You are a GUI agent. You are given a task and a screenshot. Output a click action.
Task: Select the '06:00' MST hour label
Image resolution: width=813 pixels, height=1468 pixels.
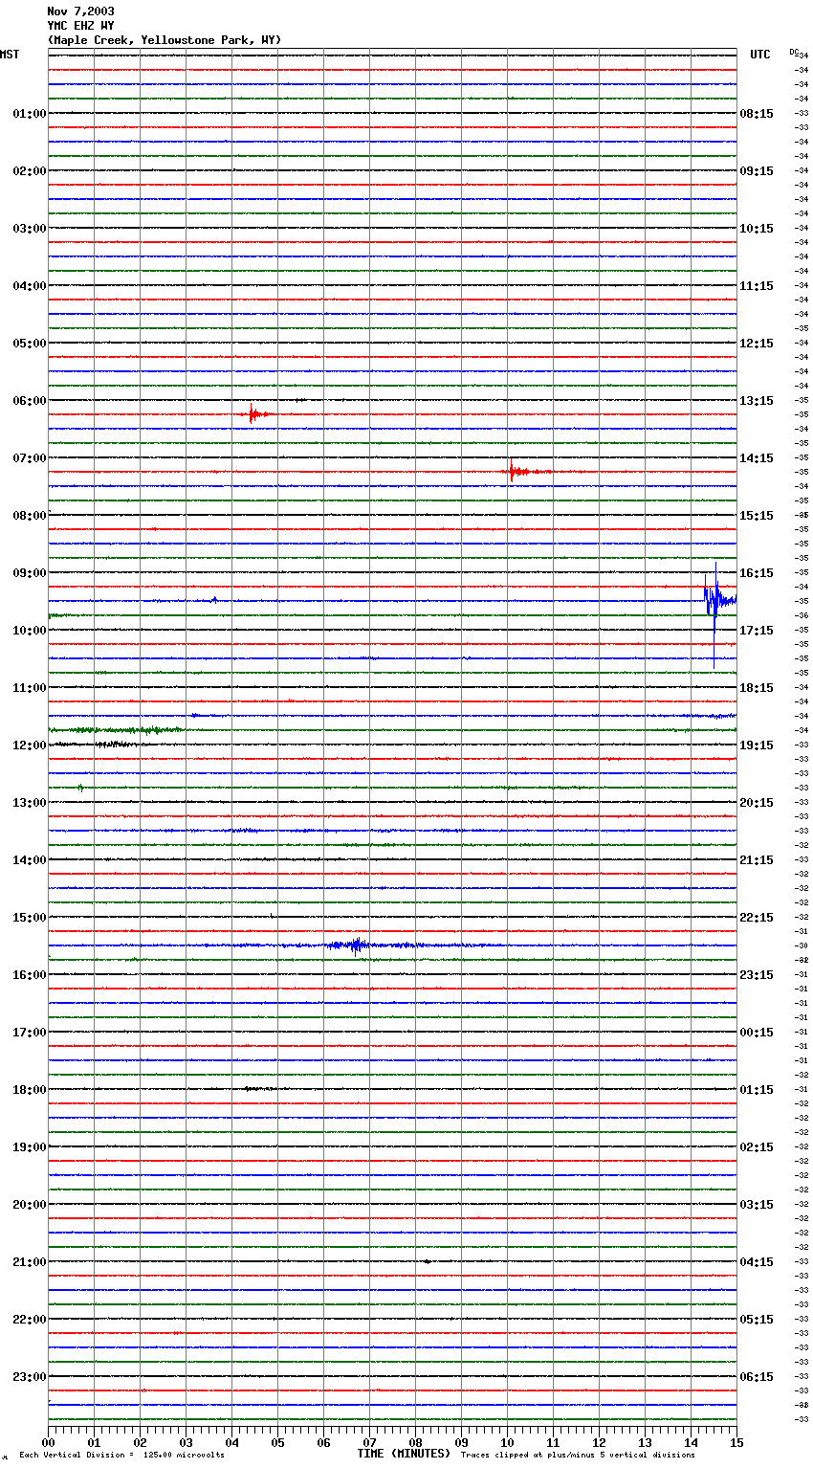pyautogui.click(x=30, y=401)
